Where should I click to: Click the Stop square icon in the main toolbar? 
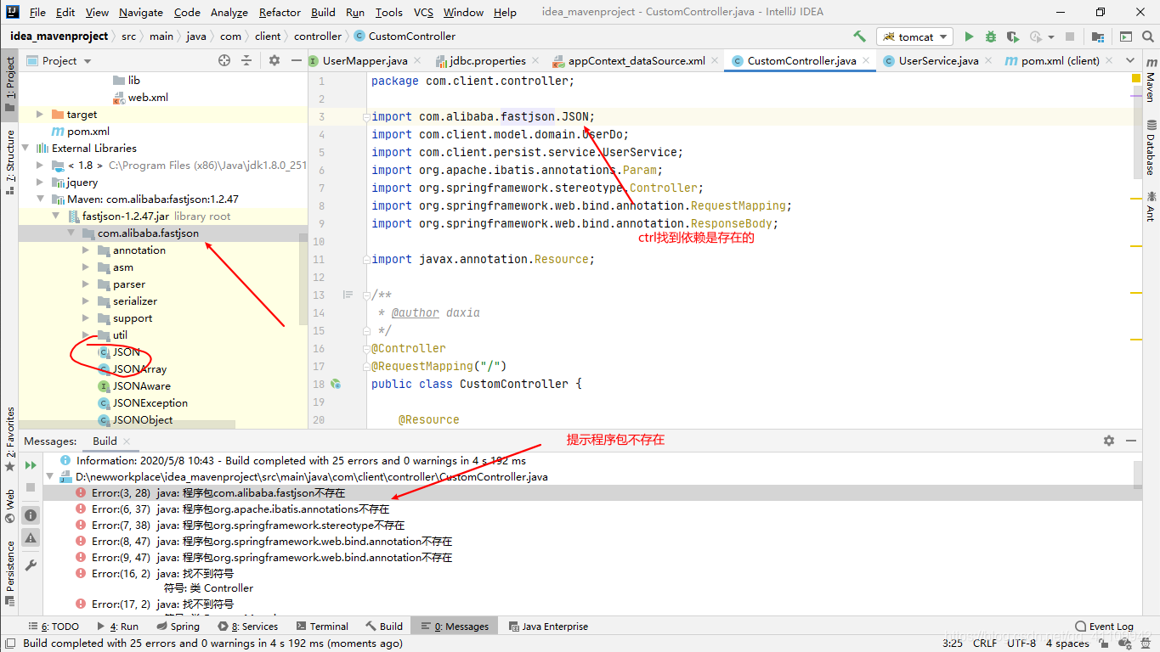click(x=1070, y=37)
